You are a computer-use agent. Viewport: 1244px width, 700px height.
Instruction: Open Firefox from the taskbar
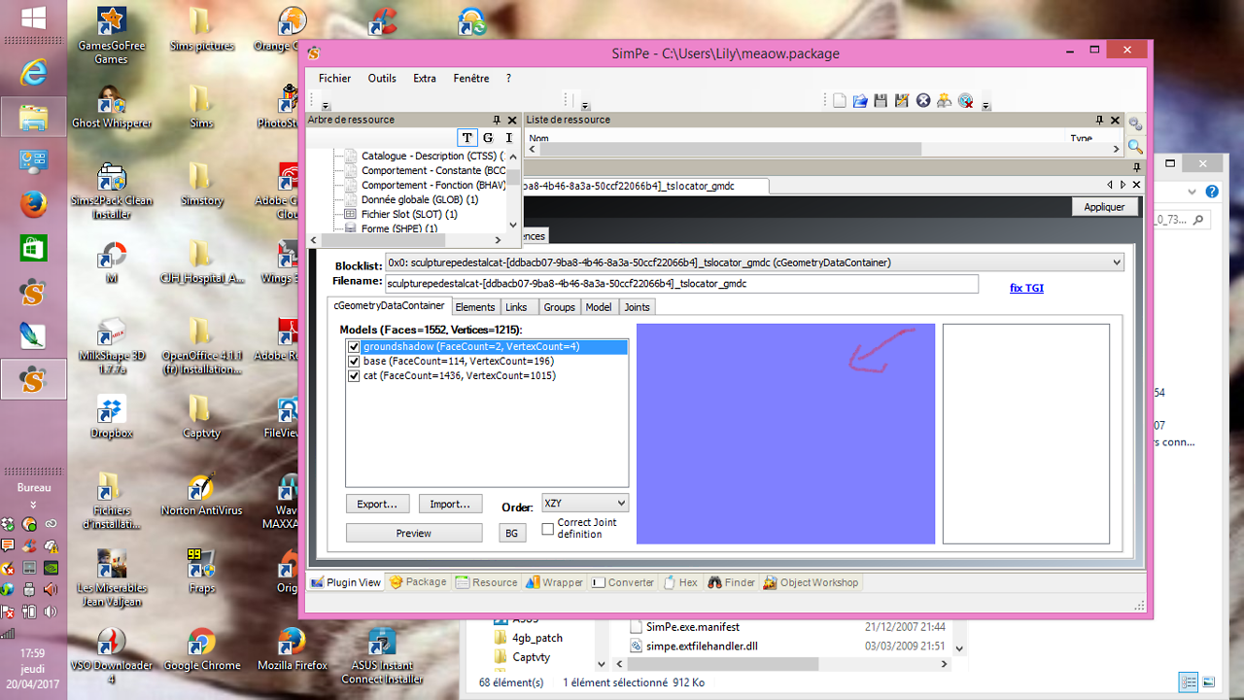[33, 204]
